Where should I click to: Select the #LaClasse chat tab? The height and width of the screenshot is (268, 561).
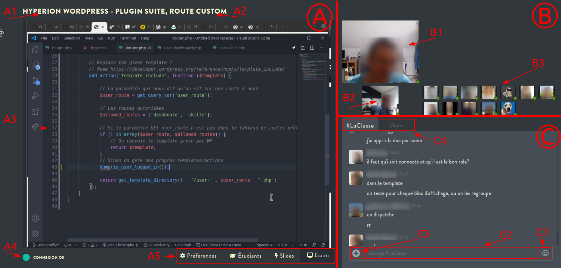pos(360,125)
